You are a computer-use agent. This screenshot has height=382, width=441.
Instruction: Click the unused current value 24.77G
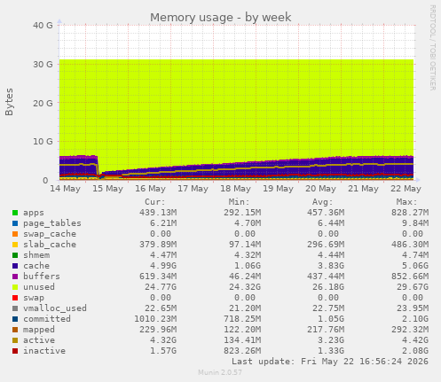coord(161,287)
